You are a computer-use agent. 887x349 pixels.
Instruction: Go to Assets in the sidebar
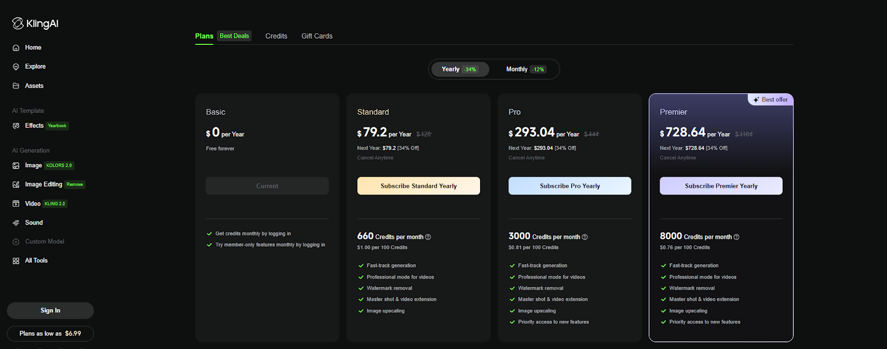[34, 86]
